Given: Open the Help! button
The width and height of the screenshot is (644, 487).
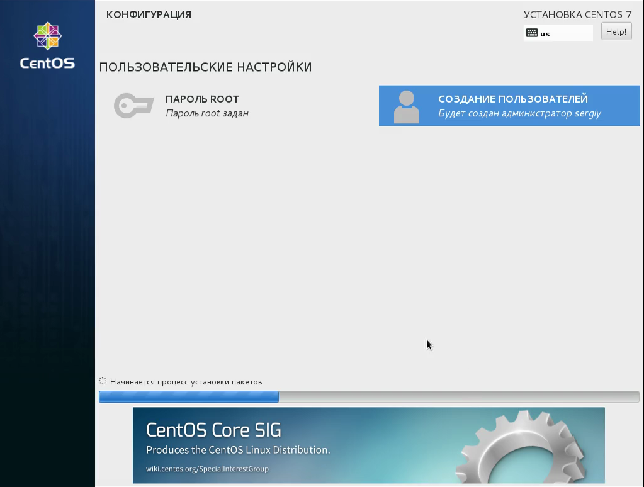Looking at the screenshot, I should point(616,31).
